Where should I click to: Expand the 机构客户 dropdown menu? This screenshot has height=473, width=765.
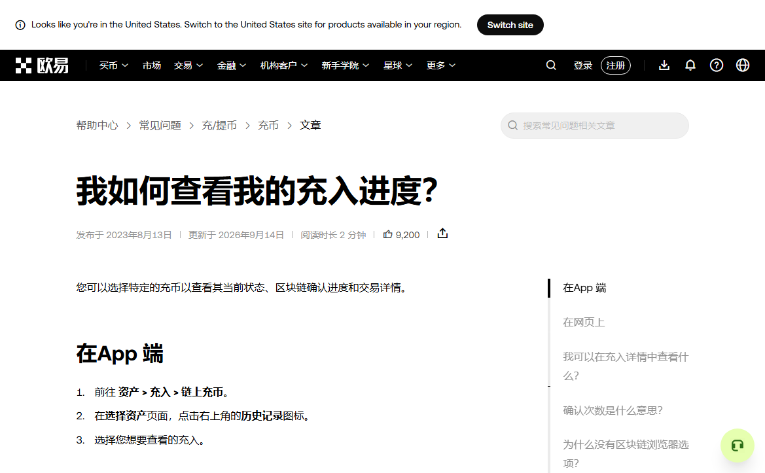tap(284, 65)
